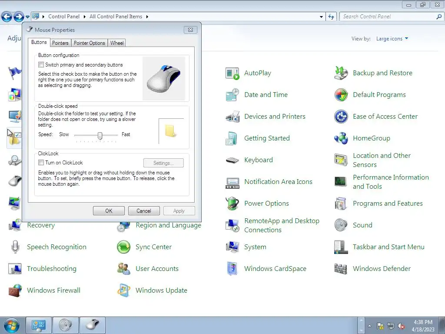Confirm Mouse Properties with OK
The height and width of the screenshot is (334, 445).
tap(109, 211)
